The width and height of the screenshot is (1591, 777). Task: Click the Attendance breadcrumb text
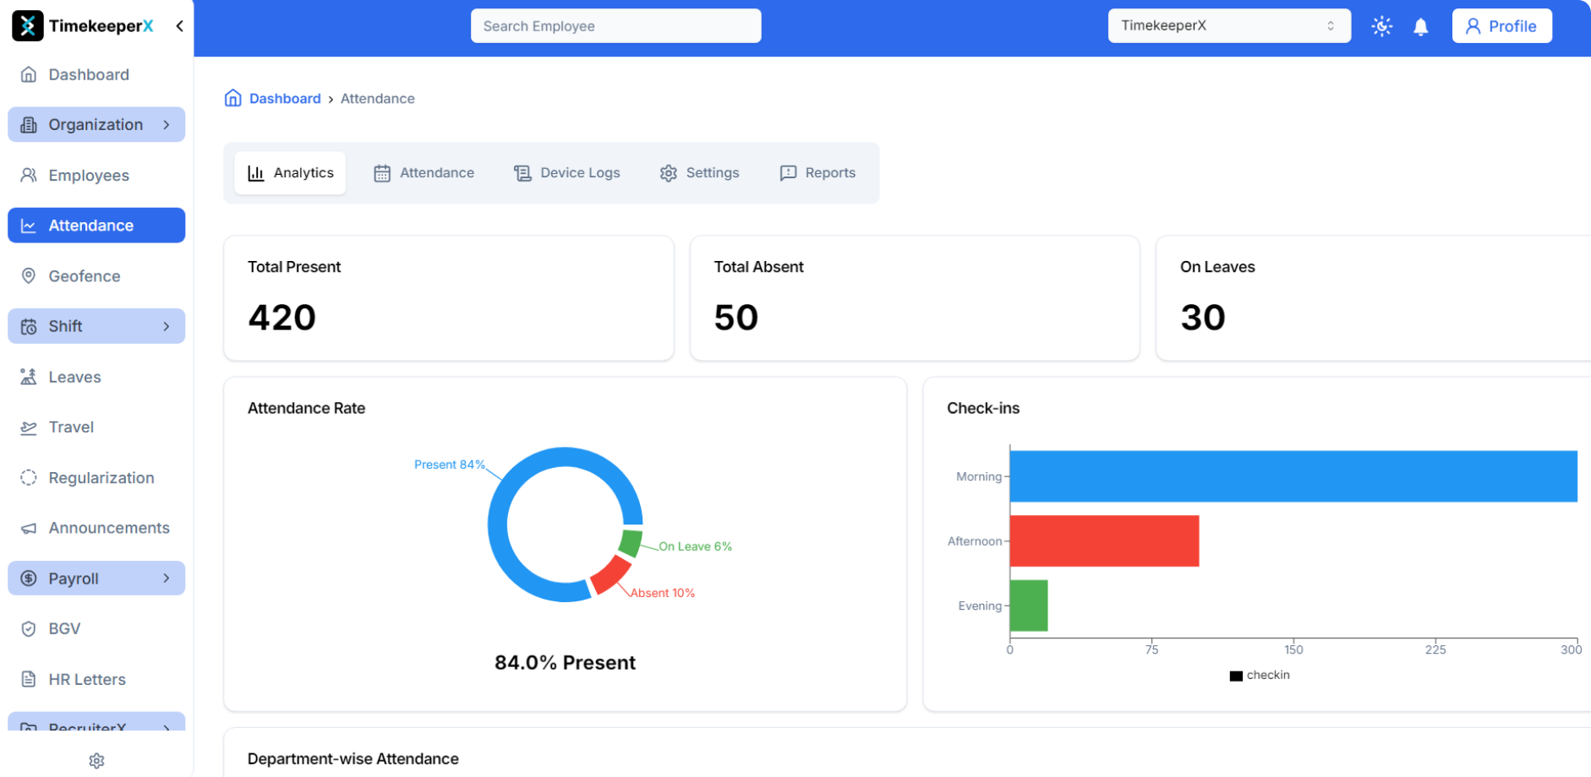[x=377, y=99]
